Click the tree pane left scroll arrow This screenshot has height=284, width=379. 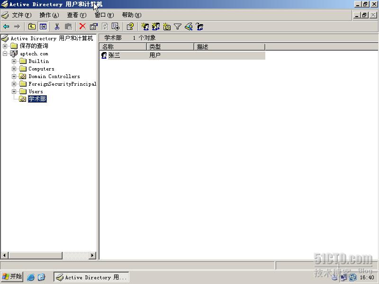coord(4,255)
